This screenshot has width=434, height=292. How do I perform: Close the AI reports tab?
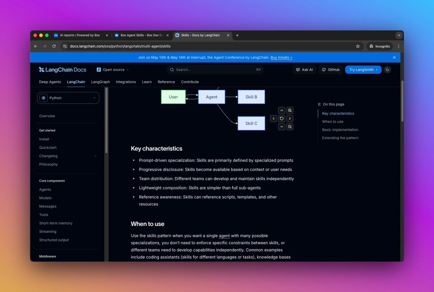[107, 35]
